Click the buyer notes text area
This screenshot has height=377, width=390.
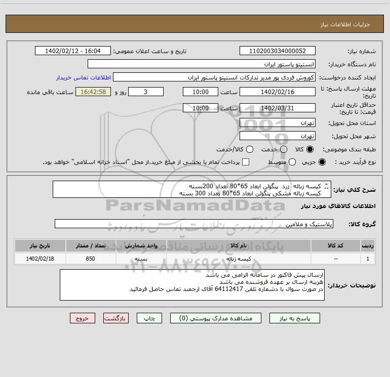click(x=192, y=285)
